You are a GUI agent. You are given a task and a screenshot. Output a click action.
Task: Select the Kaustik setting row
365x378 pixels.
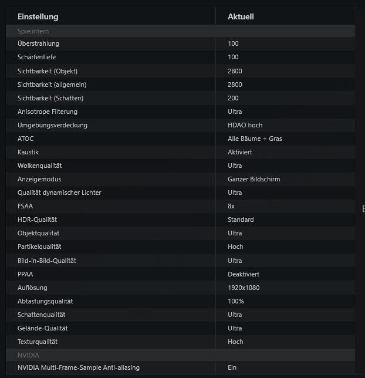(180, 152)
